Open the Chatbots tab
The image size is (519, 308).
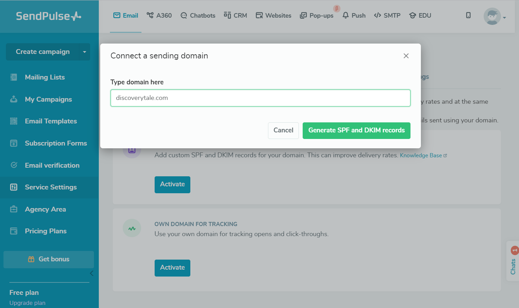198,16
